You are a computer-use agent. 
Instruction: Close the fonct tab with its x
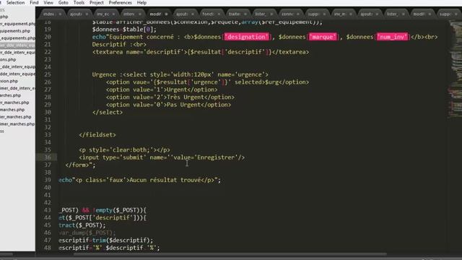219,14
